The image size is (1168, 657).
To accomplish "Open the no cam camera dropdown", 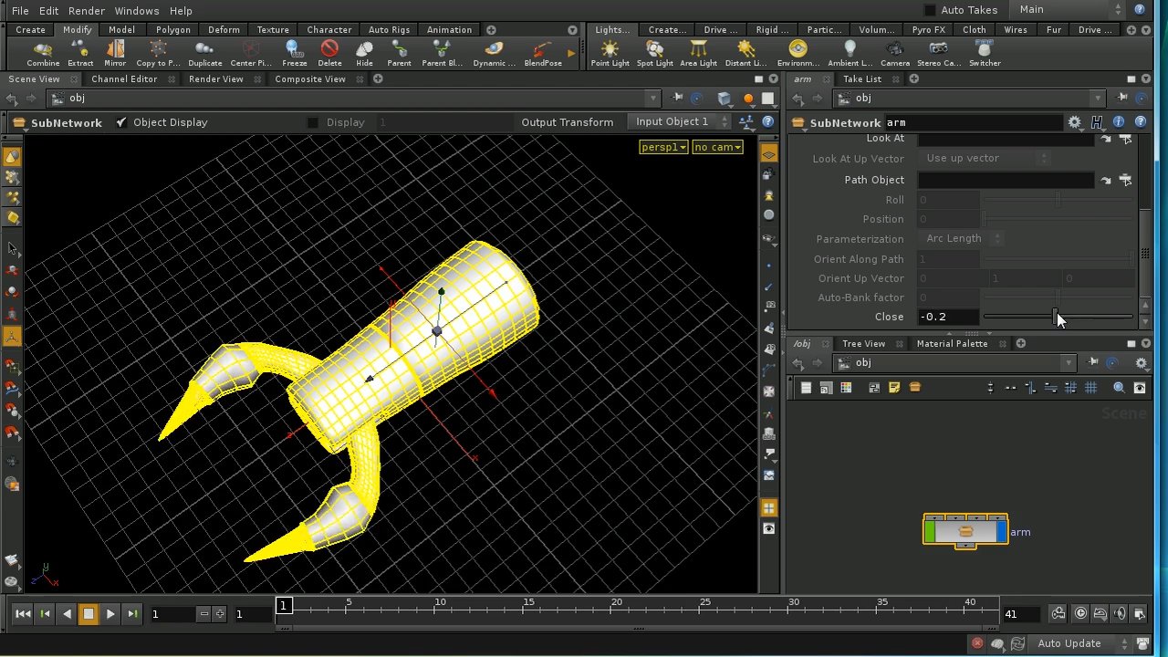I will point(717,147).
